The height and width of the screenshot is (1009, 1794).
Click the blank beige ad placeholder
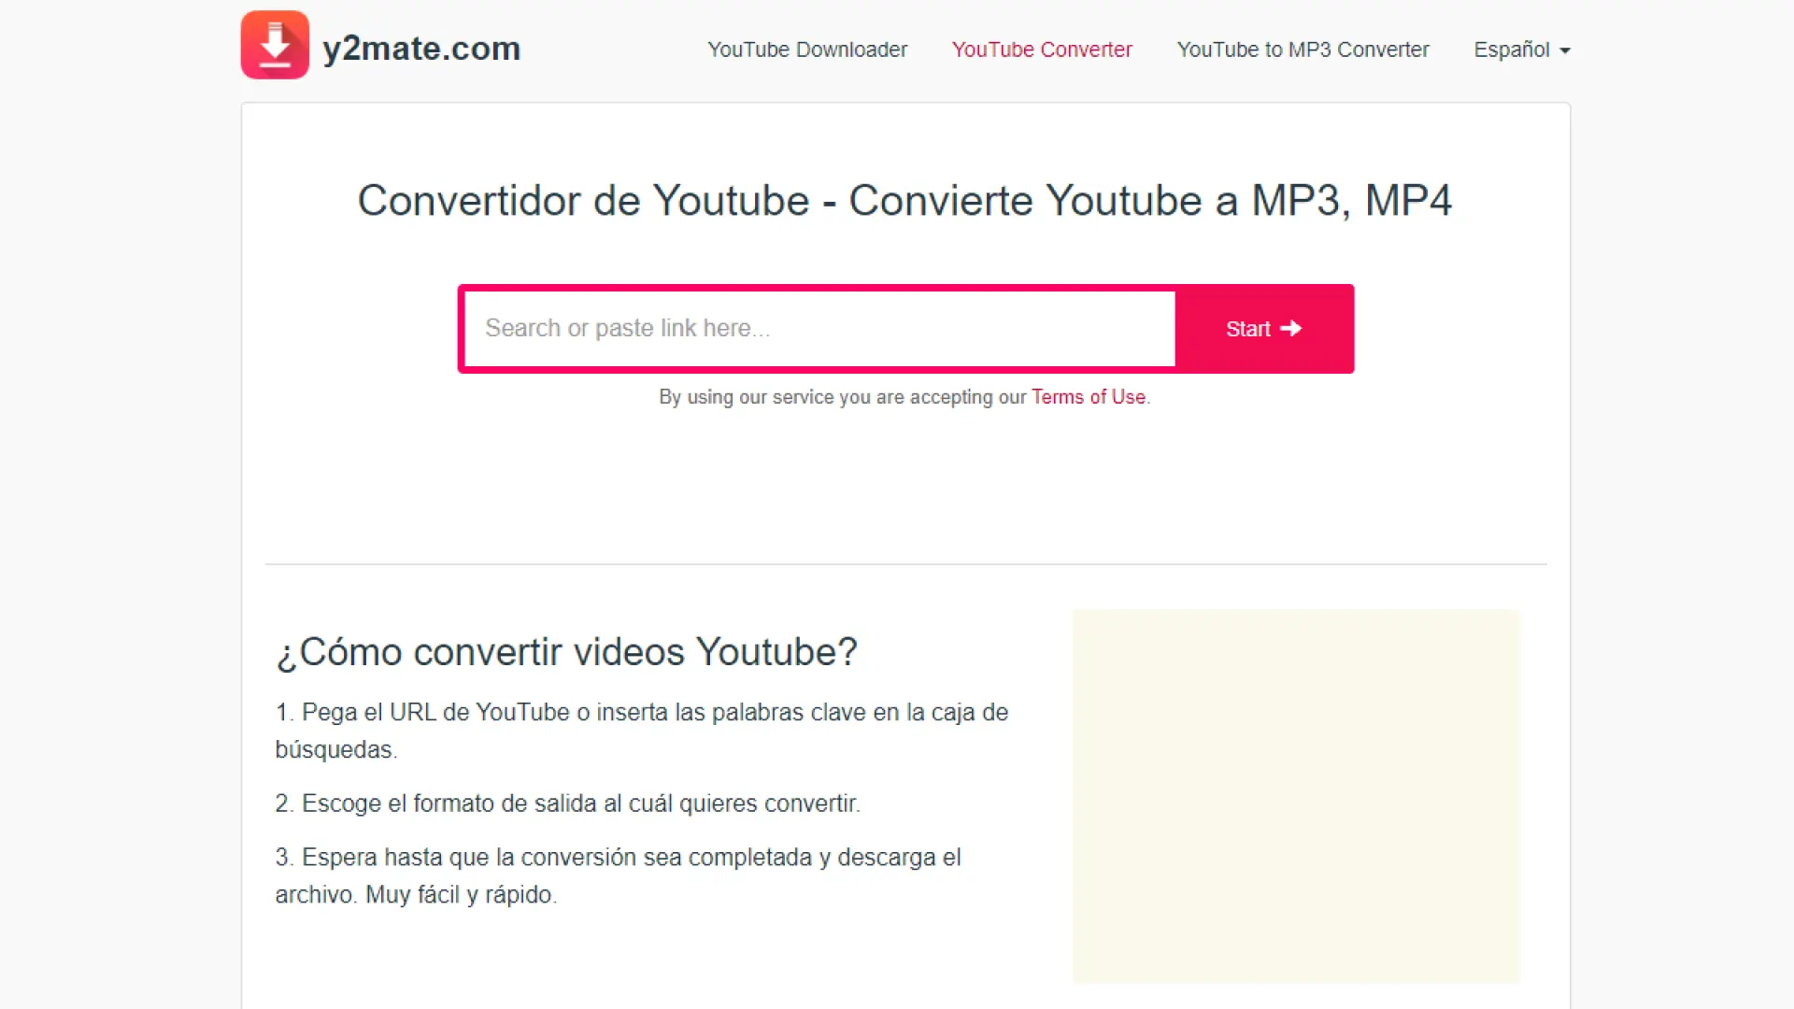pos(1296,796)
